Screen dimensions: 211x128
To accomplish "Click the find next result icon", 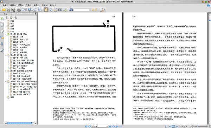I will 97,10.
